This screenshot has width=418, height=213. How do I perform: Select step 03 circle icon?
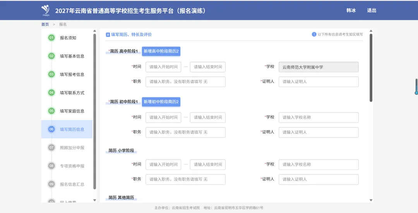pyautogui.click(x=51, y=74)
